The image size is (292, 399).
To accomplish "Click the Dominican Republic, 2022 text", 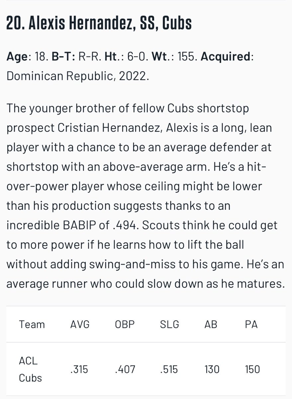I will pyautogui.click(x=78, y=76).
